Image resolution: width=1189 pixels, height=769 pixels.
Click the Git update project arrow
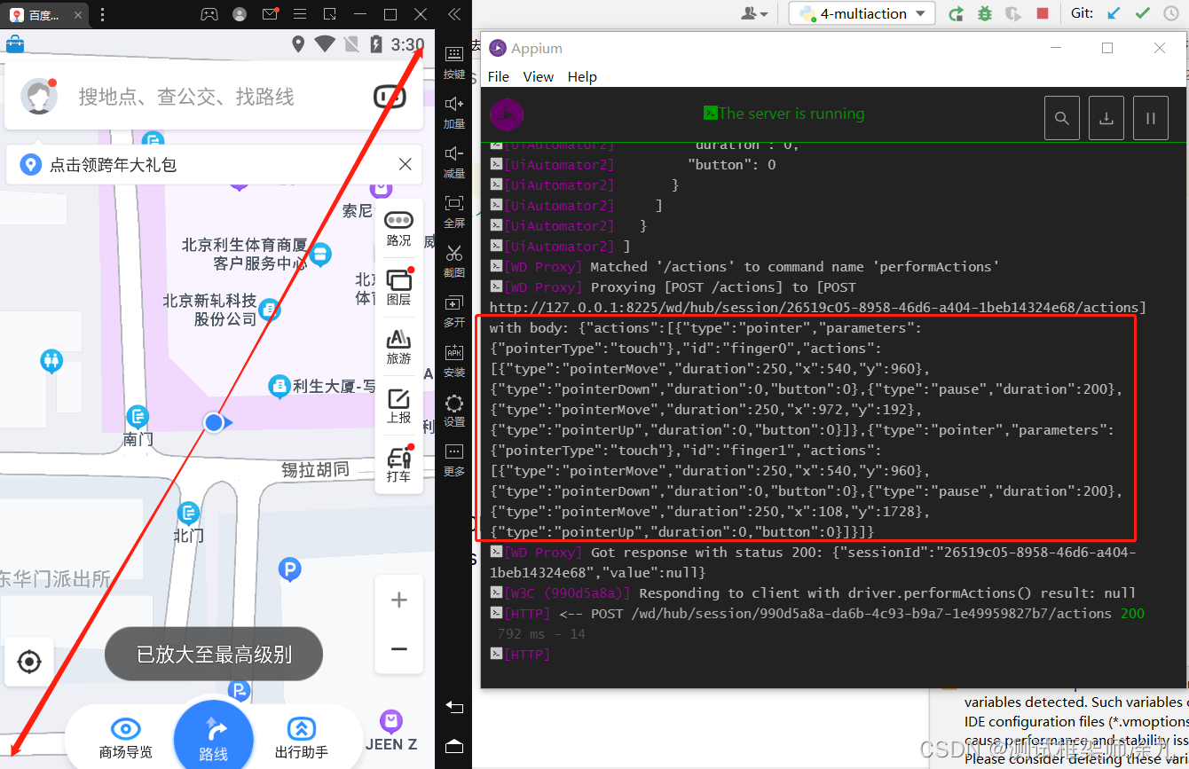pos(1114,13)
